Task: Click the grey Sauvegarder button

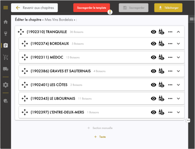Action: [133, 8]
